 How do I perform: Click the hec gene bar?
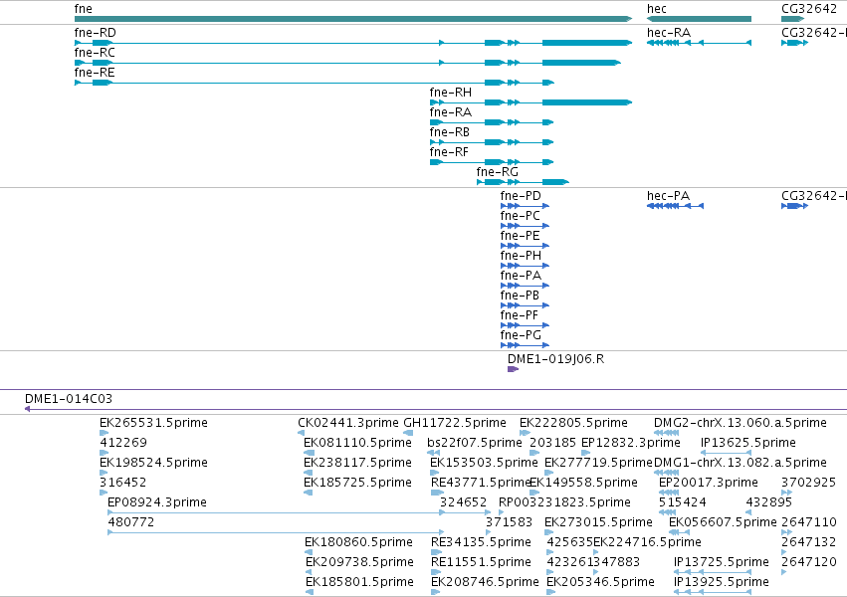tap(699, 19)
